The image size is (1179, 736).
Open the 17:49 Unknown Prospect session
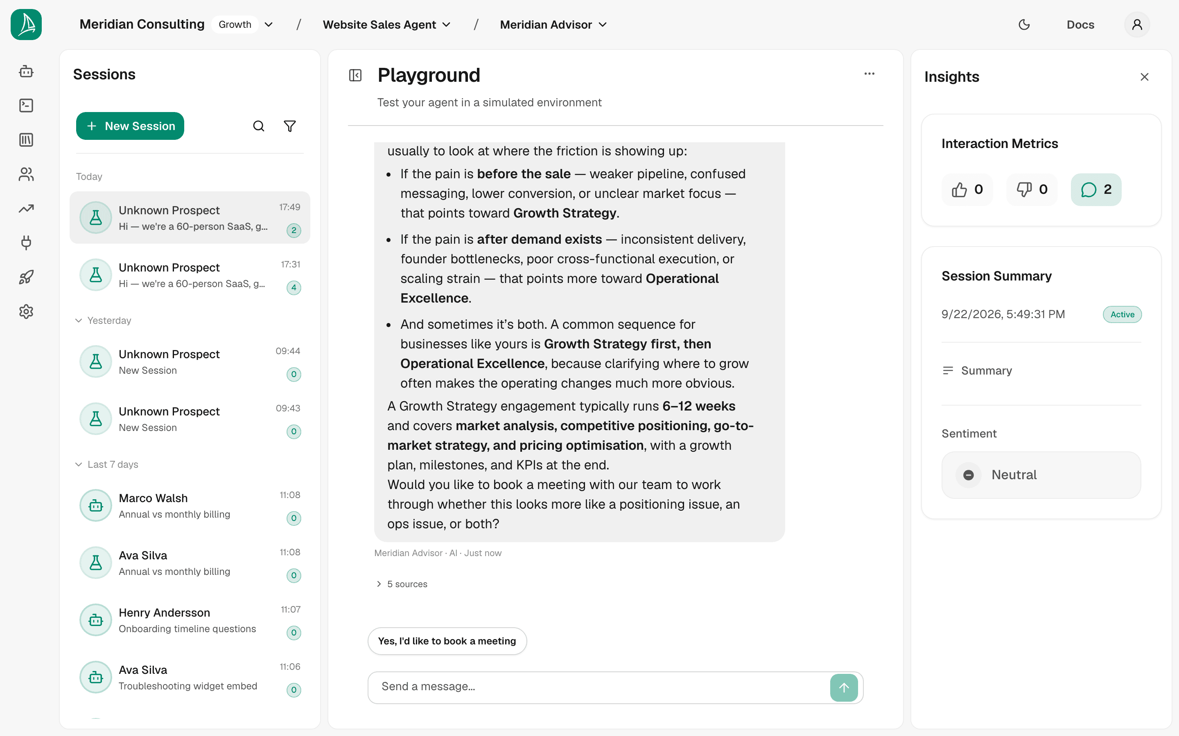pos(190,218)
